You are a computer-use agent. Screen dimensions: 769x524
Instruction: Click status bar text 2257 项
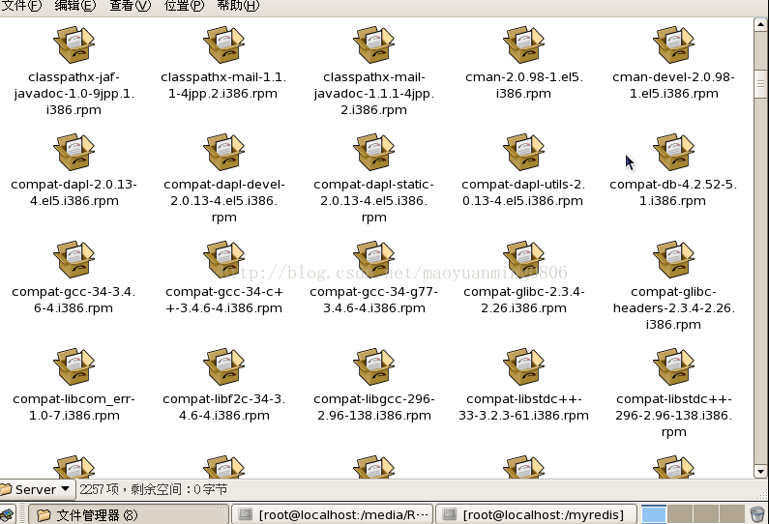(x=99, y=489)
